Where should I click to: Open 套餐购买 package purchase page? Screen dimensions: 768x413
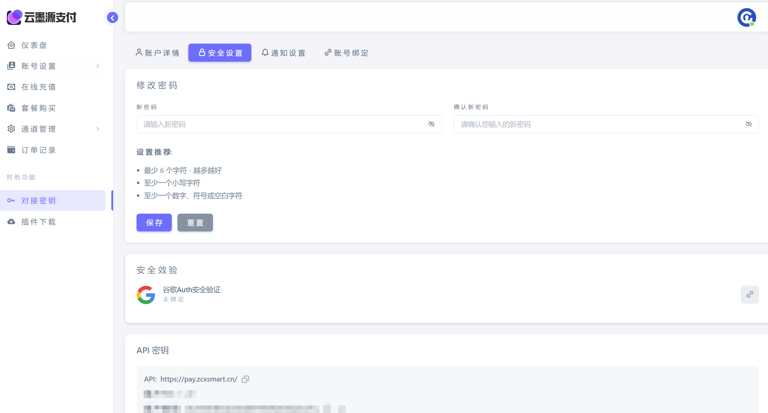53,108
